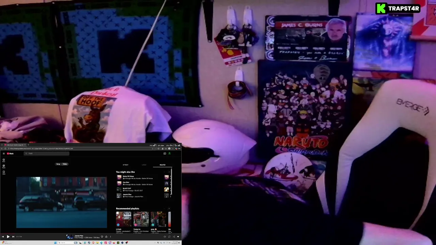Viewport: 436px width, 245px height.
Task: Collapse the player page with the arrow
Action: tap(178, 236)
